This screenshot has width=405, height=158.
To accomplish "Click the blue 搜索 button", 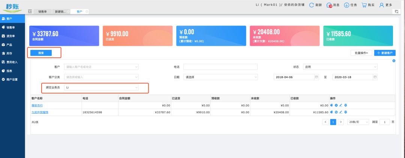I will click(x=41, y=53).
